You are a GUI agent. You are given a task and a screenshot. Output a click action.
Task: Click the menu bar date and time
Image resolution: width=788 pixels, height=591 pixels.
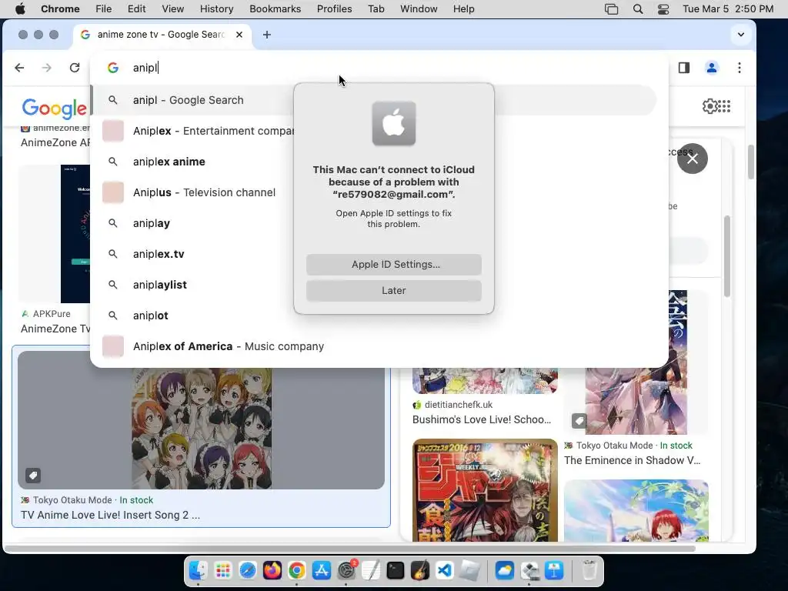[x=728, y=9]
